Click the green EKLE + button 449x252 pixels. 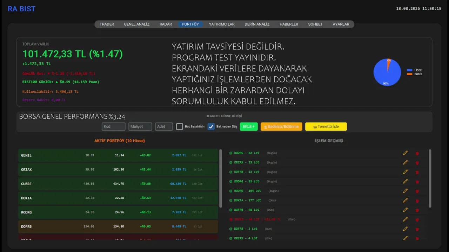(x=249, y=126)
